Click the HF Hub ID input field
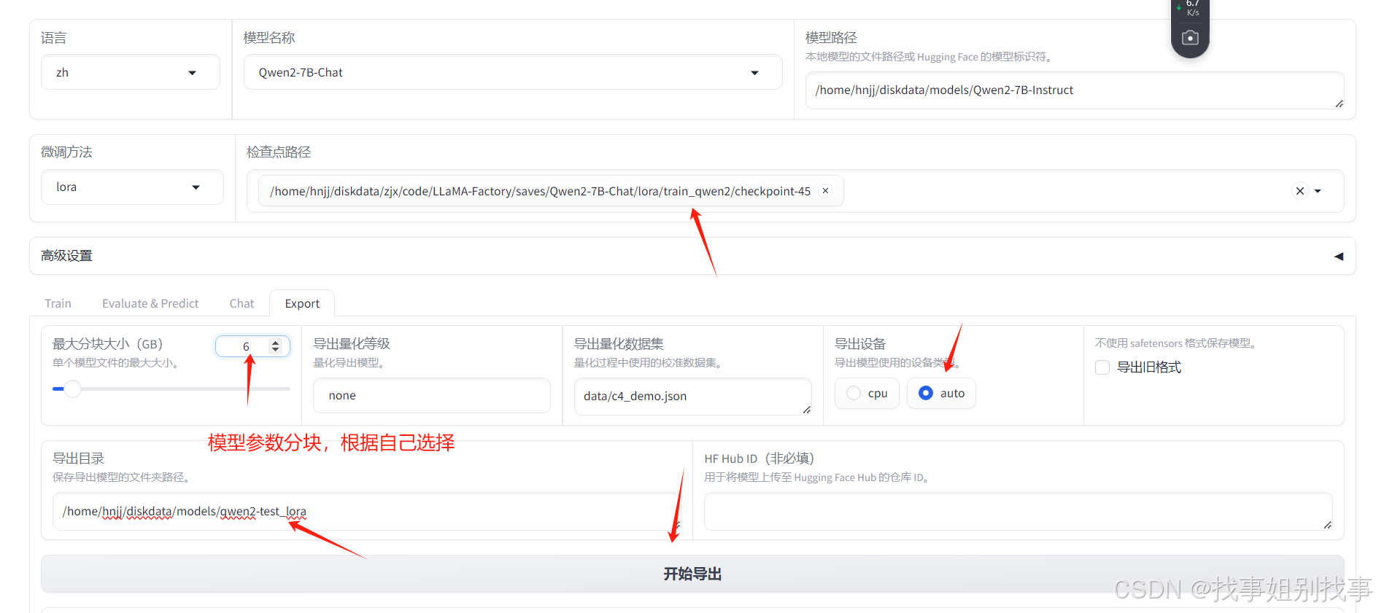 pos(1018,512)
